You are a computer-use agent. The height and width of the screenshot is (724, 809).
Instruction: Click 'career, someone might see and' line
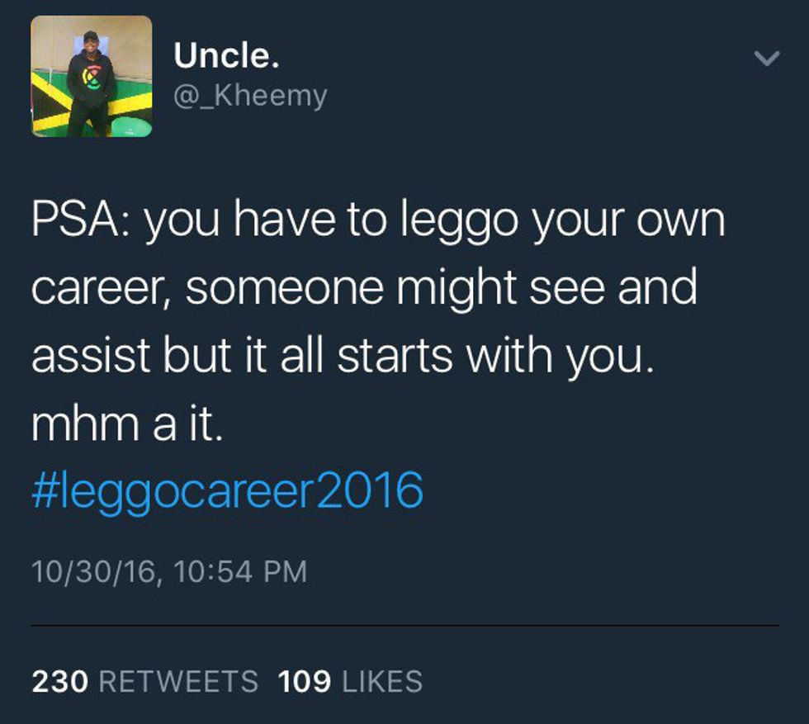[x=364, y=289]
